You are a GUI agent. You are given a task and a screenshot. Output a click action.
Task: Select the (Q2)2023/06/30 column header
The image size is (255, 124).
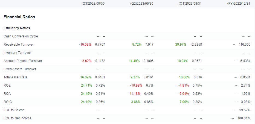pos(142,4)
